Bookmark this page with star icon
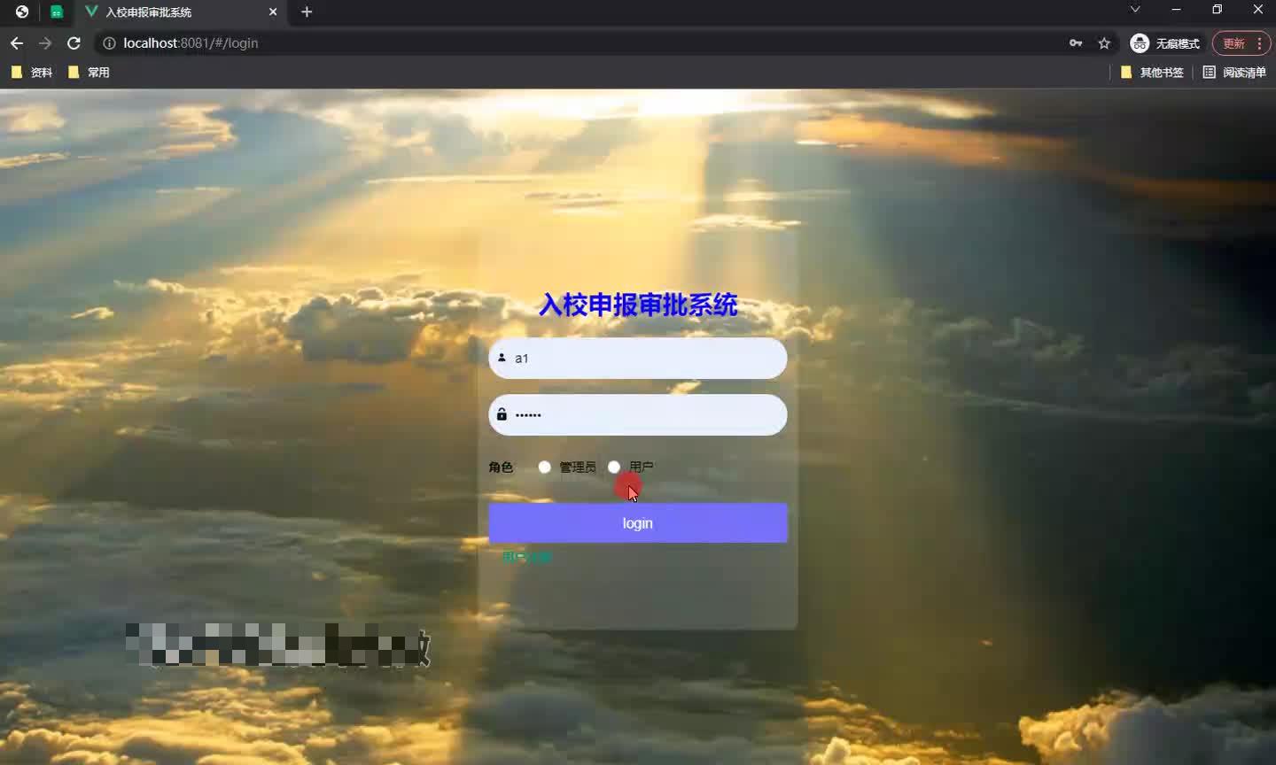The image size is (1276, 765). click(x=1104, y=42)
